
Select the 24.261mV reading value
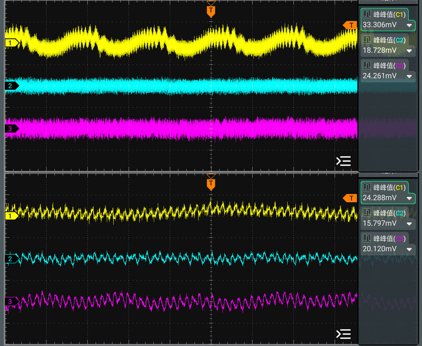point(379,76)
